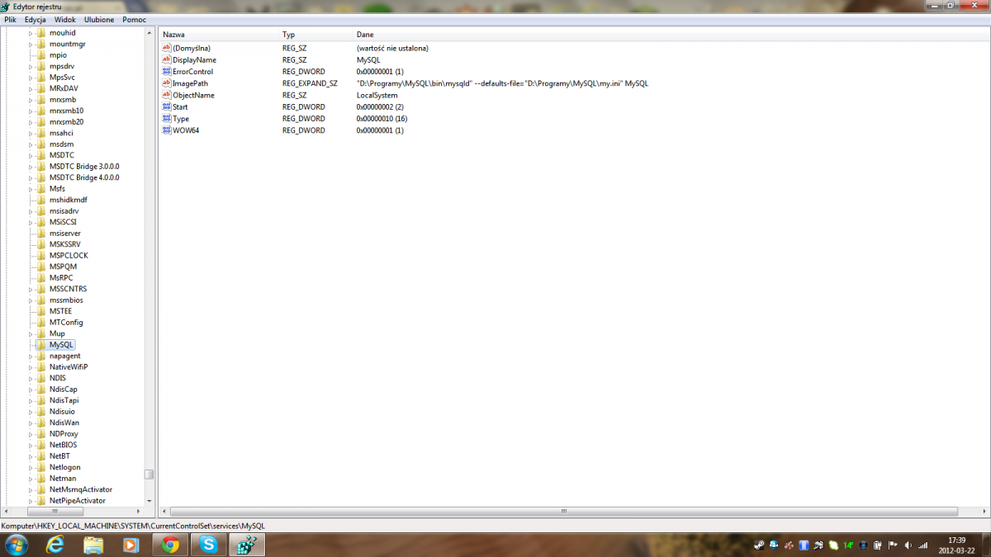Click the '(wartość nie ustalona)' data cell

coord(392,49)
